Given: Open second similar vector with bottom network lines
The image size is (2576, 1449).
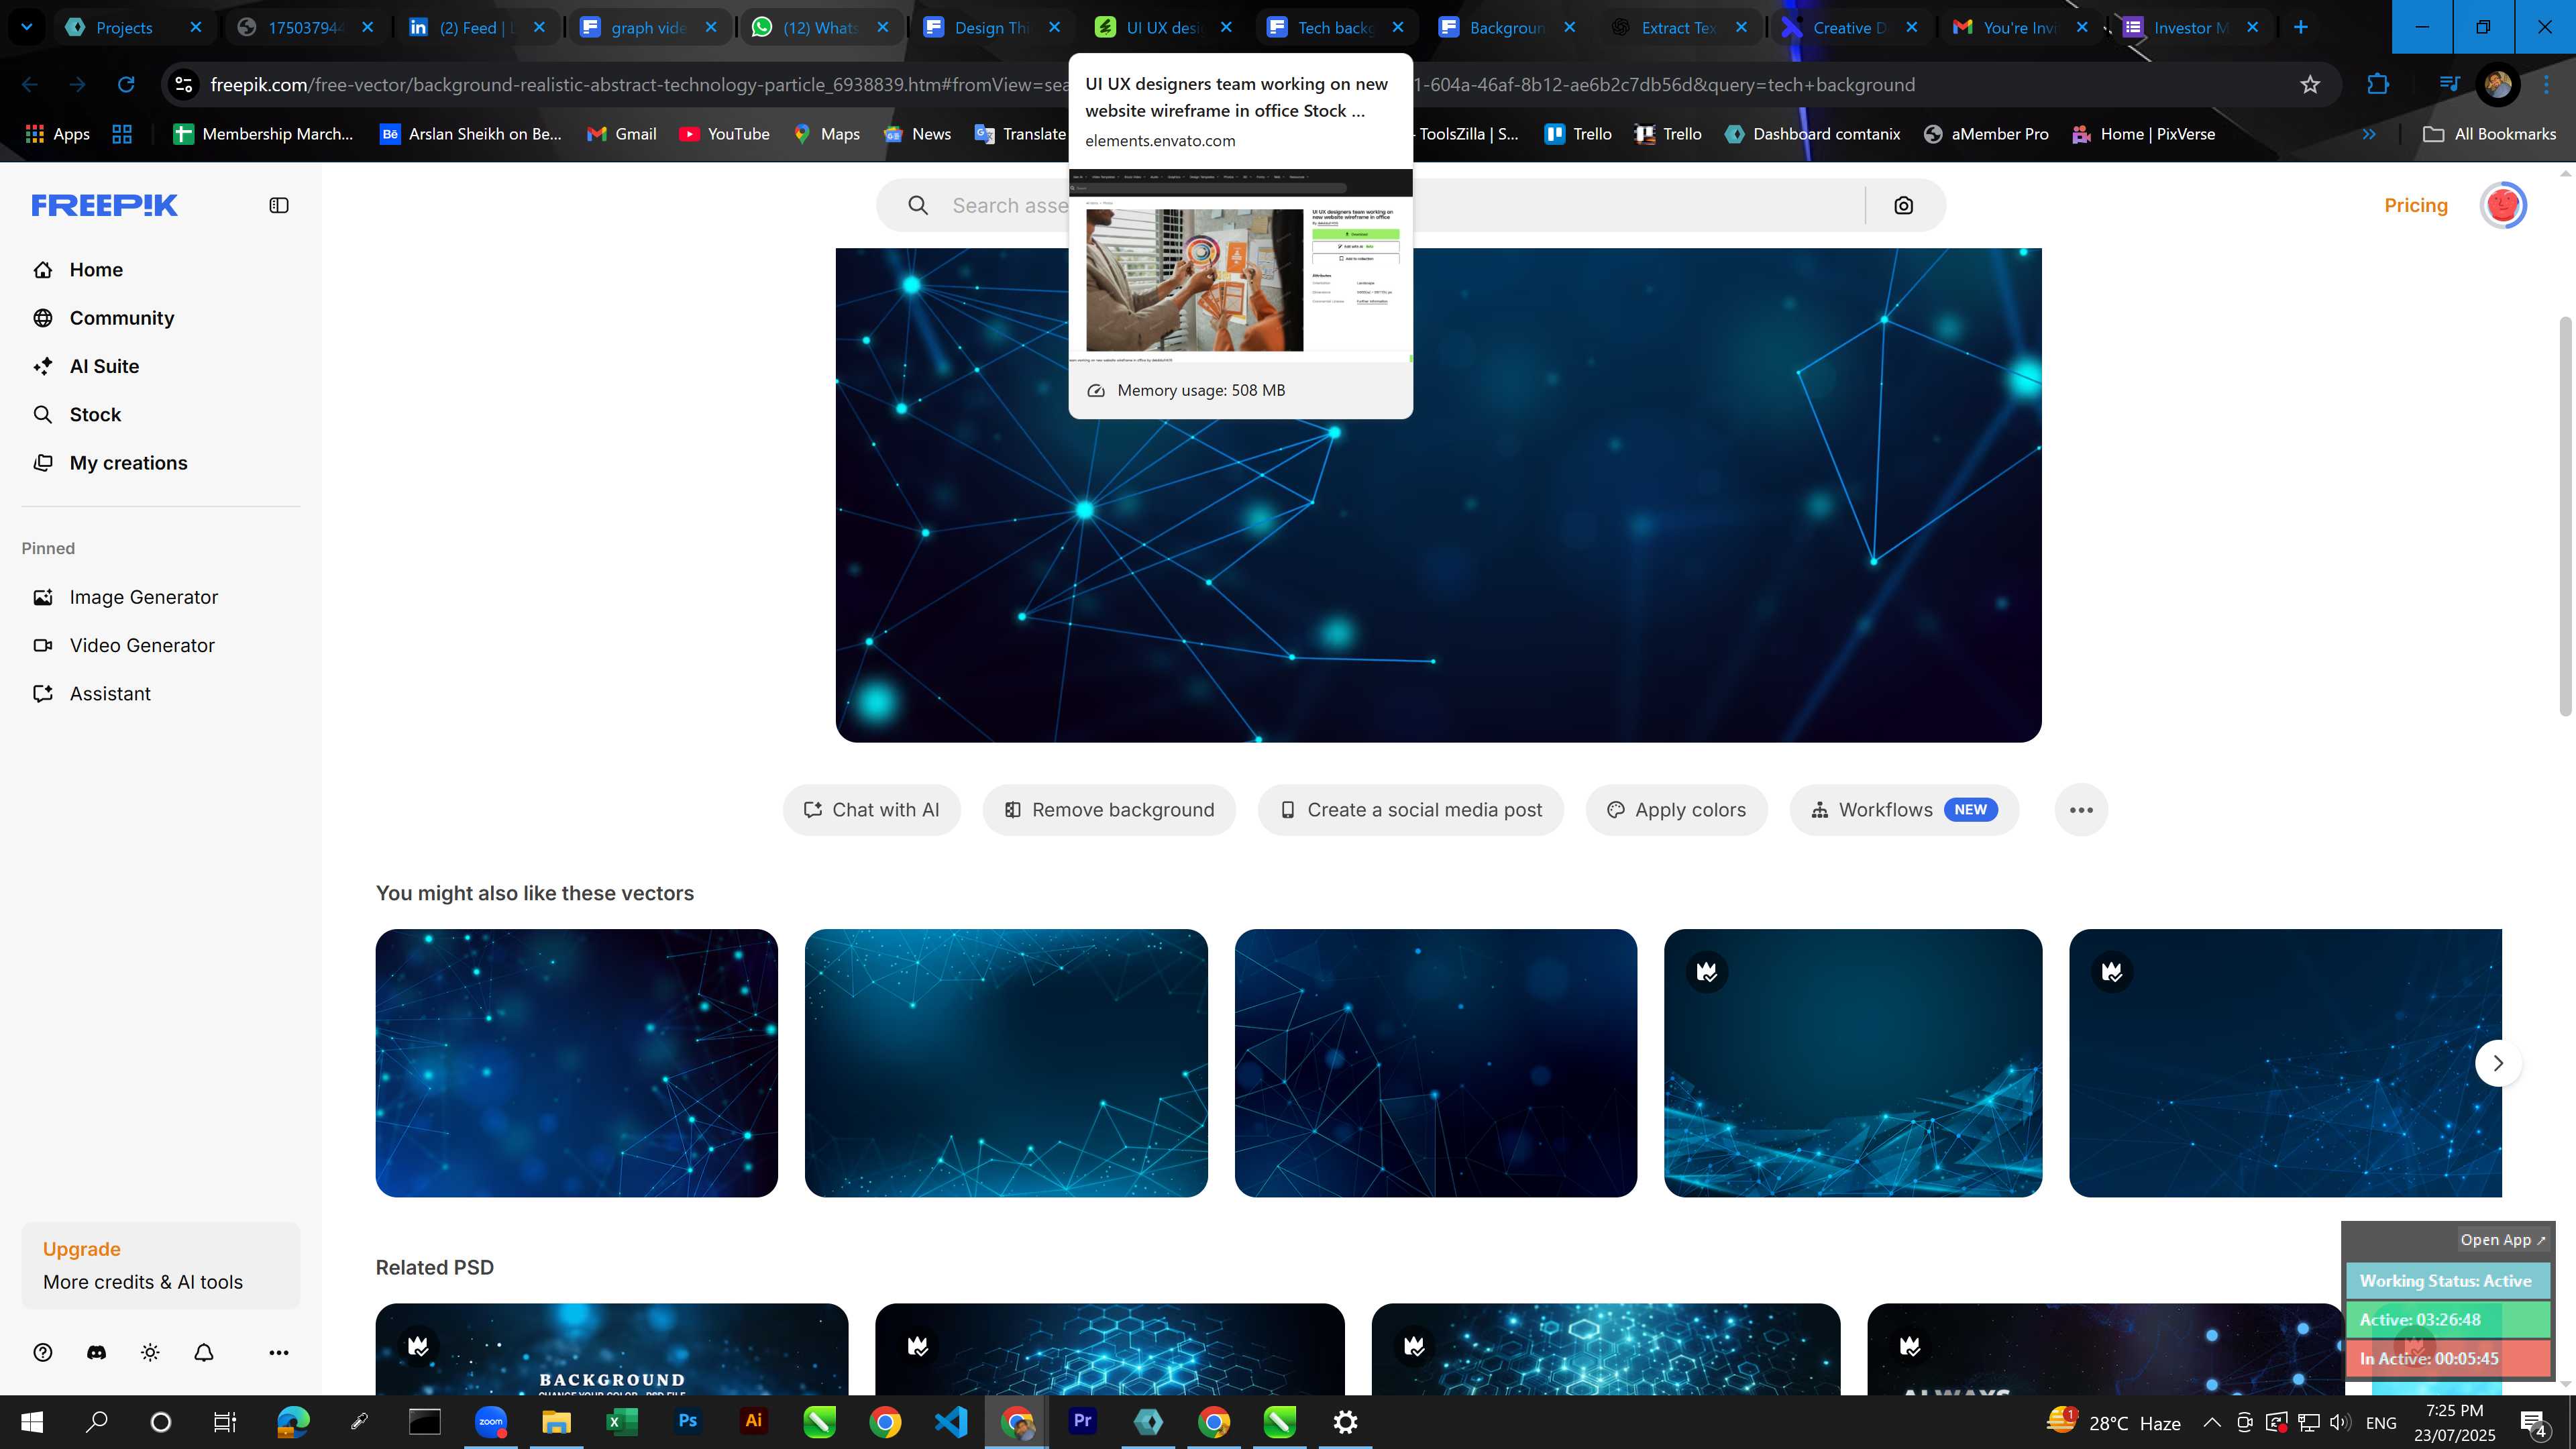Looking at the screenshot, I should (1006, 1063).
